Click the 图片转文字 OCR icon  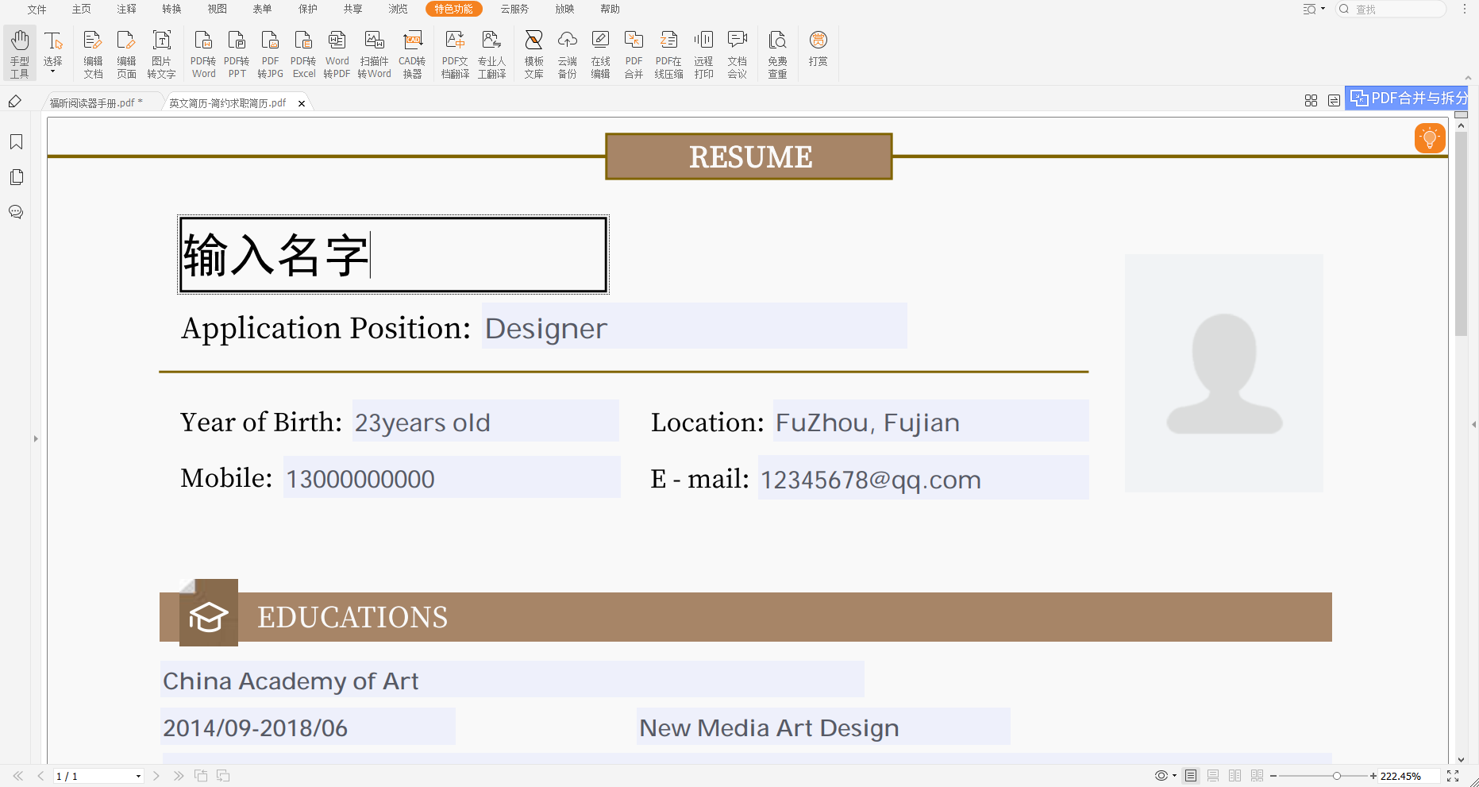pyautogui.click(x=161, y=53)
